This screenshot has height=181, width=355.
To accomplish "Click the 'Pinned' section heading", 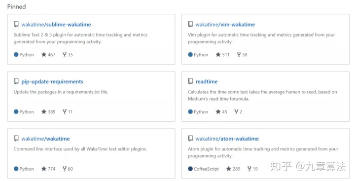I will point(17,6).
